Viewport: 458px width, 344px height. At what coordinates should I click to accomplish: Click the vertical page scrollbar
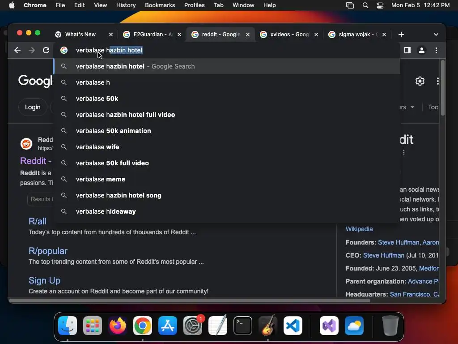[443, 88]
